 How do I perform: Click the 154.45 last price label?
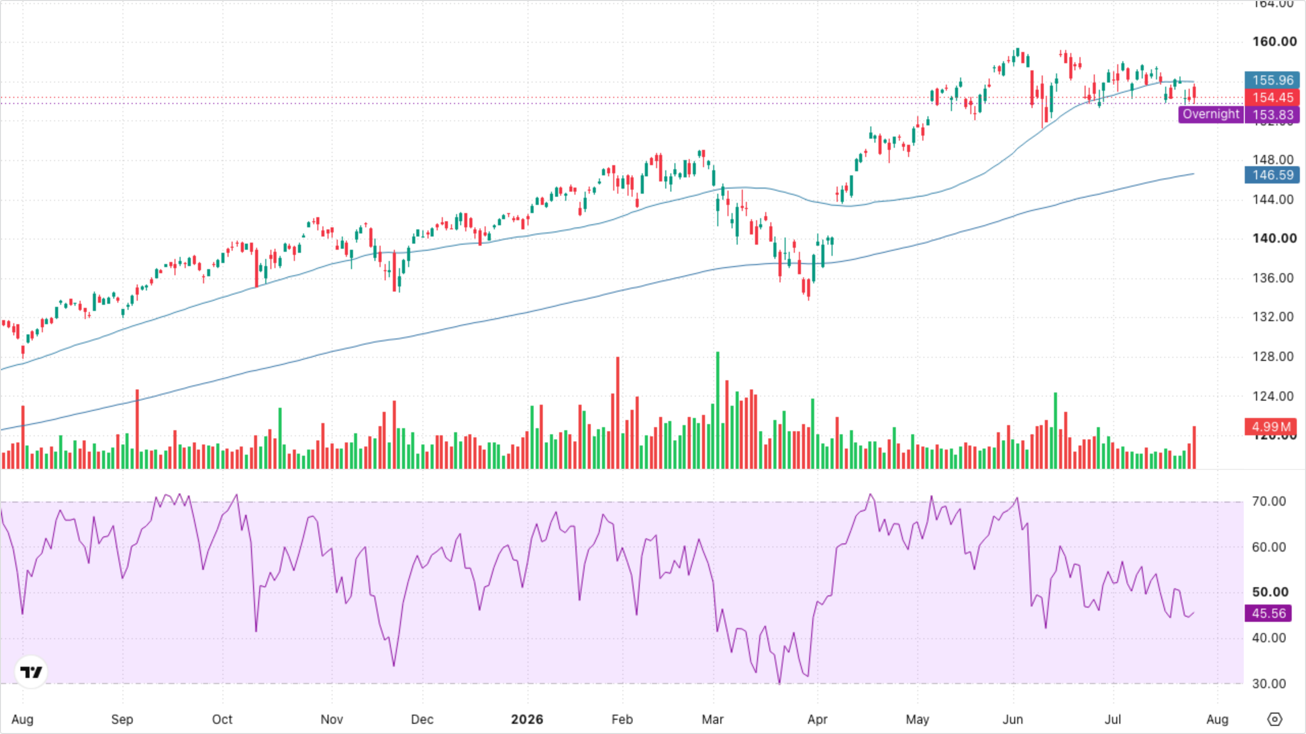pos(1272,97)
